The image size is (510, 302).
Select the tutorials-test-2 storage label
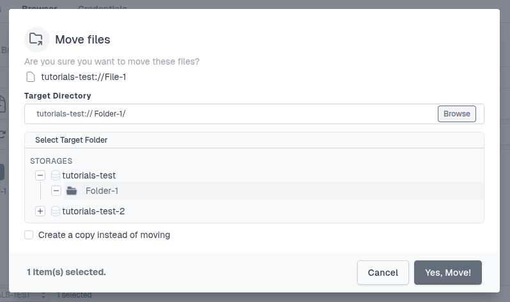point(93,211)
